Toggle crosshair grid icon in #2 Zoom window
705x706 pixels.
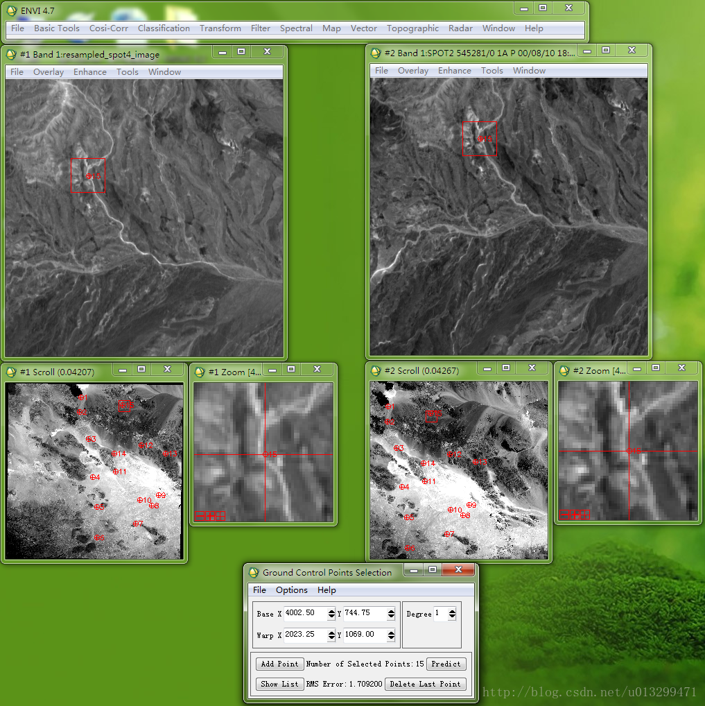585,514
